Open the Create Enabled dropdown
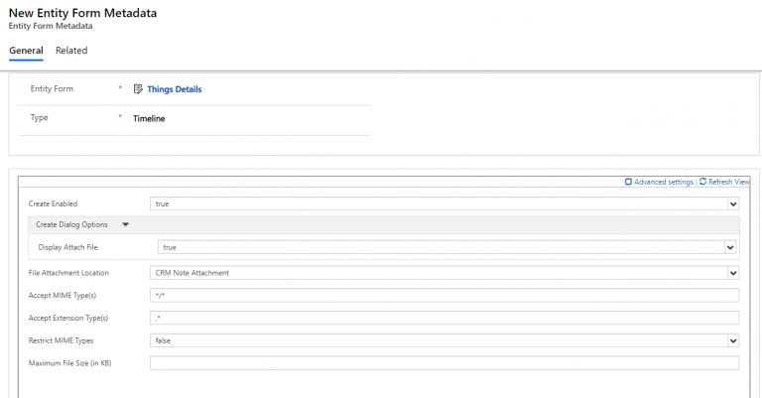The image size is (762, 398). pyautogui.click(x=733, y=204)
